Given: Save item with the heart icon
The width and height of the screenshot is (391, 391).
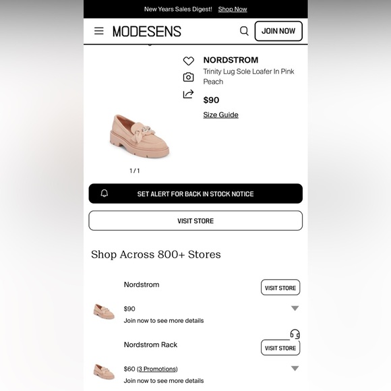Looking at the screenshot, I should click(189, 61).
